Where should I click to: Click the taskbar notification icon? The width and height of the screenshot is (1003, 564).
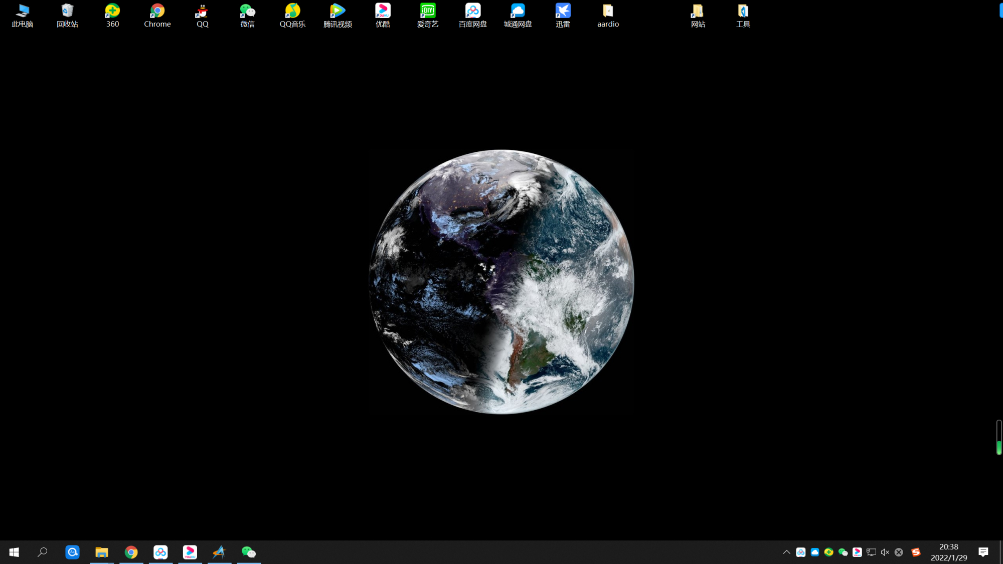click(x=984, y=552)
